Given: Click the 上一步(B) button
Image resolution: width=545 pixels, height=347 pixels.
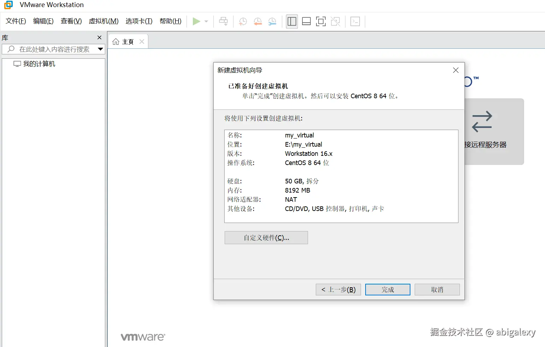Looking at the screenshot, I should tap(338, 289).
